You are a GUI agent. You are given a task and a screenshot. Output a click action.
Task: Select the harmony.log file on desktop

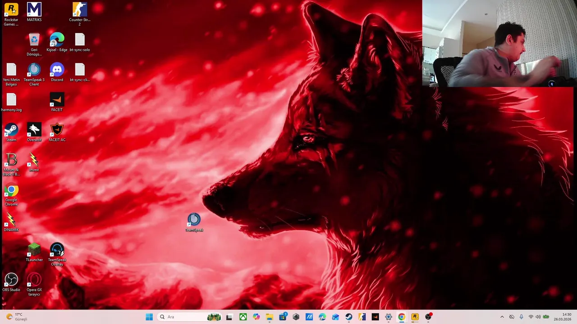[x=11, y=102]
